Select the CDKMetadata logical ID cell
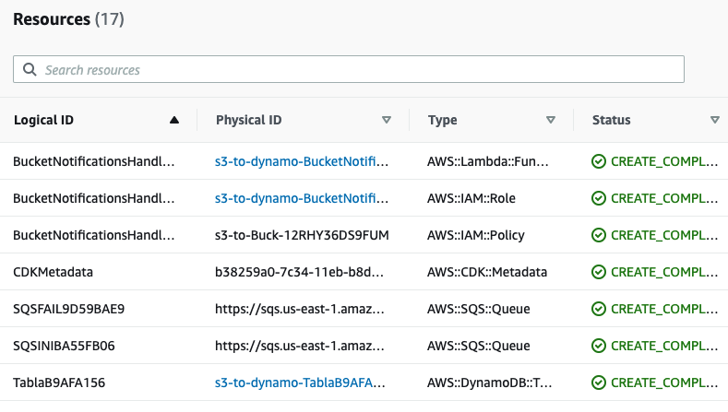This screenshot has width=728, height=412. tap(54, 272)
